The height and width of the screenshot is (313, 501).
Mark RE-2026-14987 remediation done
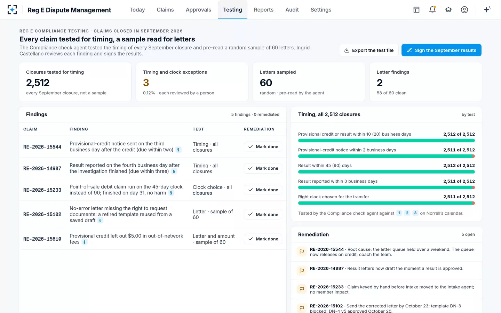(263, 168)
